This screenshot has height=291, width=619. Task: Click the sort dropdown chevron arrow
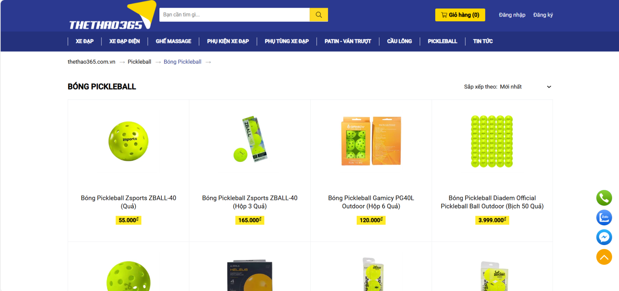point(549,87)
